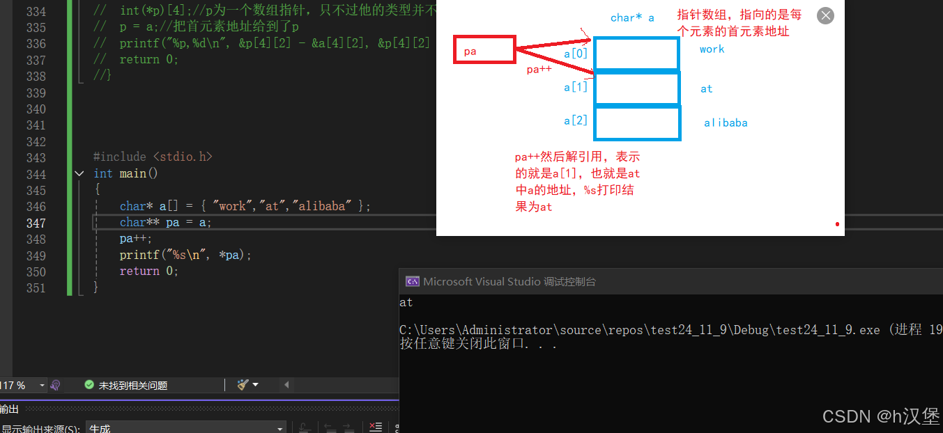This screenshot has height=433, width=943.
Task: Click the printf("%s\n", *pa); line
Action: click(185, 255)
